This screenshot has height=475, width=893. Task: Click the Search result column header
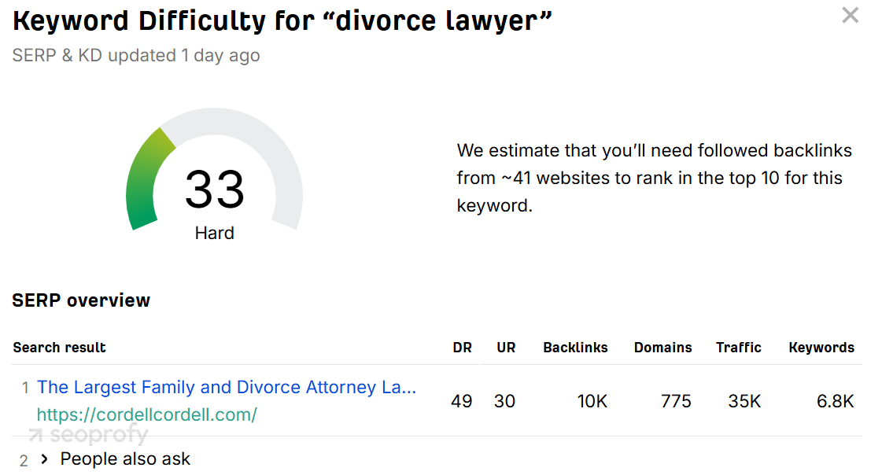click(60, 348)
